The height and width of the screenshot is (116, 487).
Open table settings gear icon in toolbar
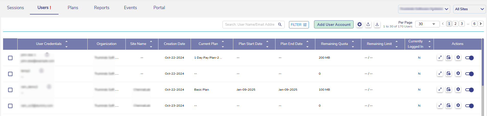click(x=360, y=25)
